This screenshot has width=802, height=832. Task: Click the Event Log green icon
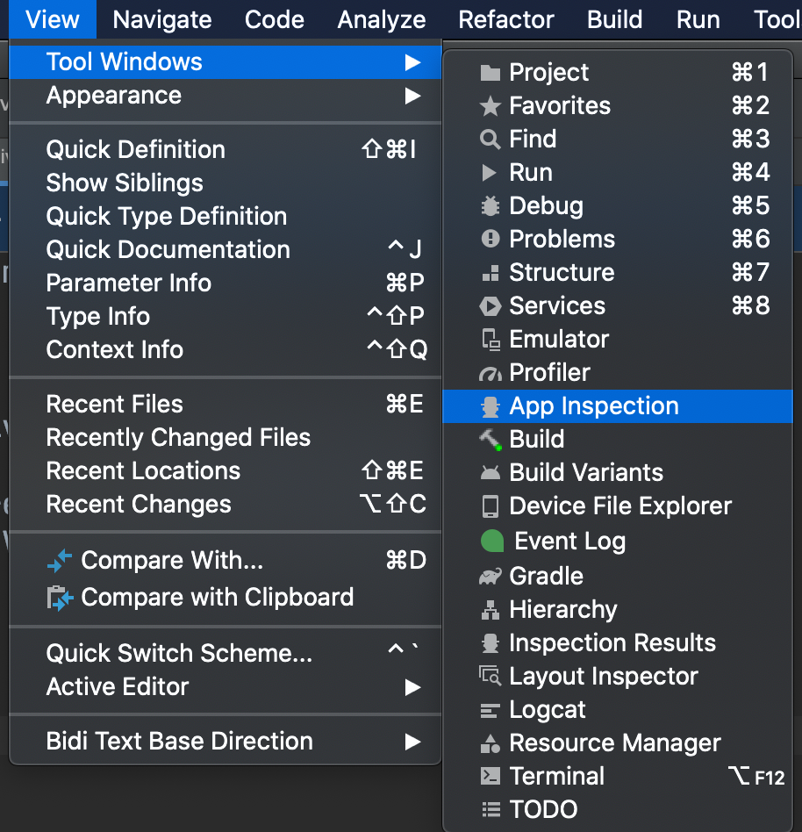pos(492,542)
